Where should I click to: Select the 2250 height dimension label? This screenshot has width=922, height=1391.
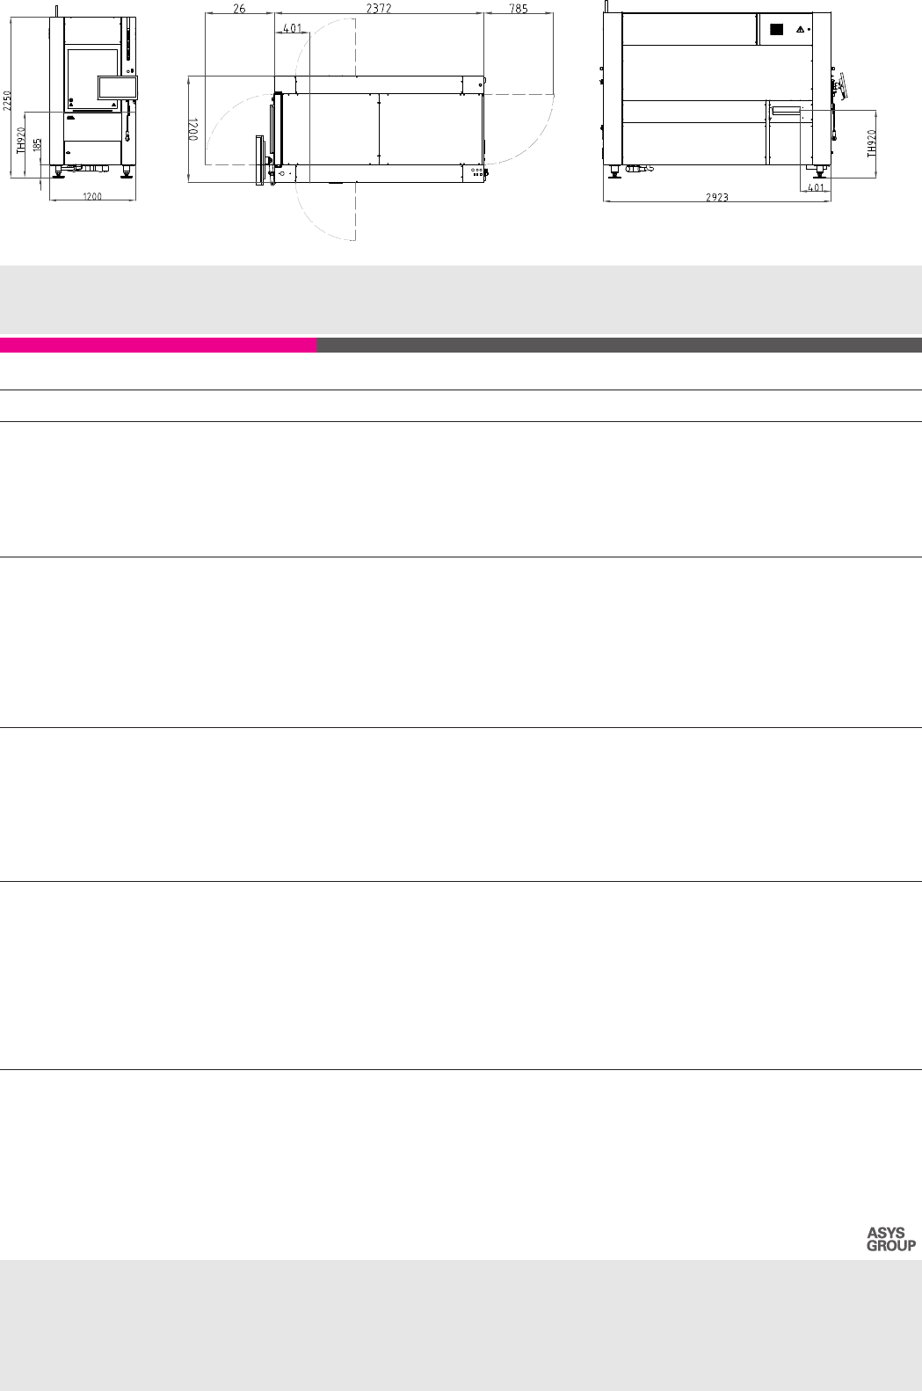[x=7, y=99]
